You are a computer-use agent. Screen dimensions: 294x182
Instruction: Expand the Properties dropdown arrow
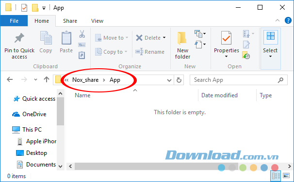click(226, 57)
